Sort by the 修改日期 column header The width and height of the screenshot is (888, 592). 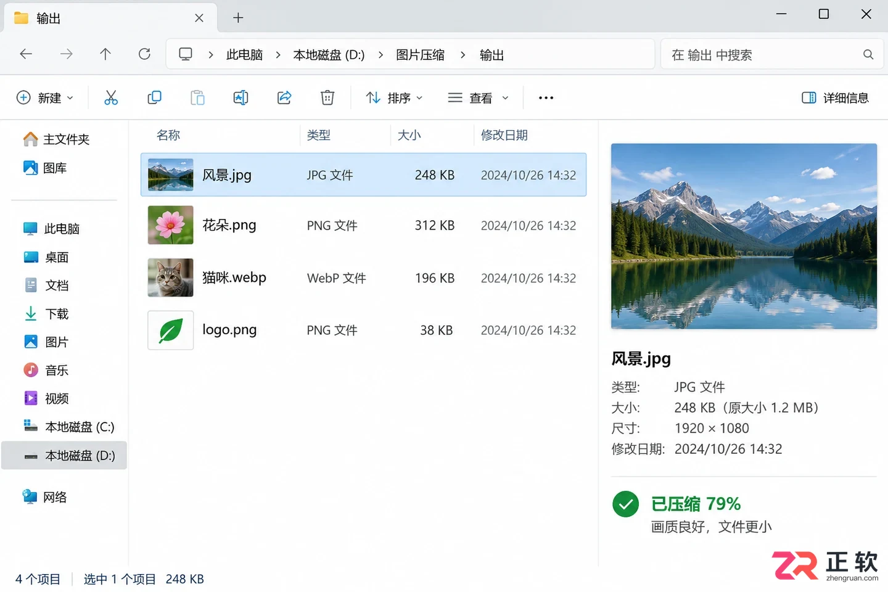click(x=504, y=135)
